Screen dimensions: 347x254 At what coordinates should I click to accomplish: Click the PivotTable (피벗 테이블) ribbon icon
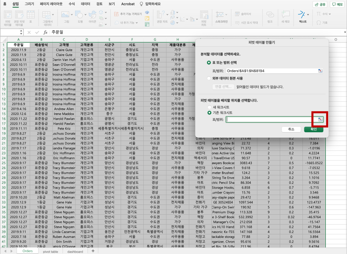[x=8, y=15]
